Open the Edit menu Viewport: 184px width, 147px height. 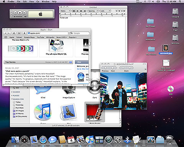point(25,2)
